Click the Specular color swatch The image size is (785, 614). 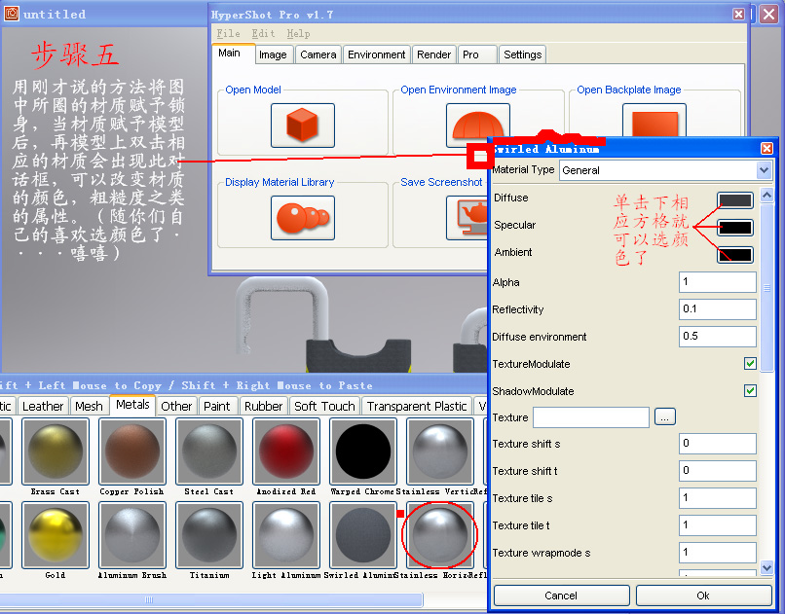pyautogui.click(x=735, y=228)
